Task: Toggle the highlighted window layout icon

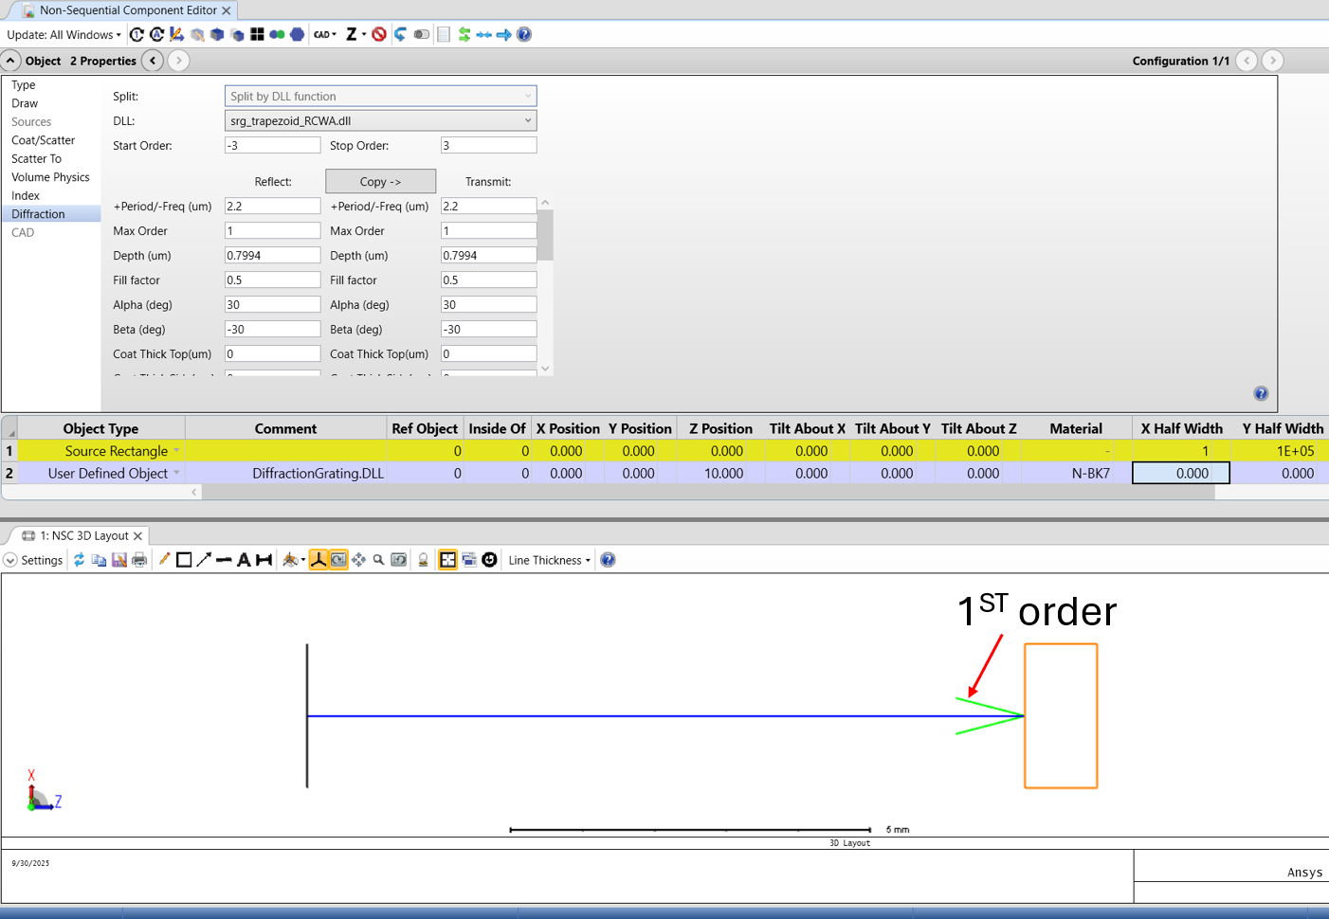Action: click(x=447, y=560)
